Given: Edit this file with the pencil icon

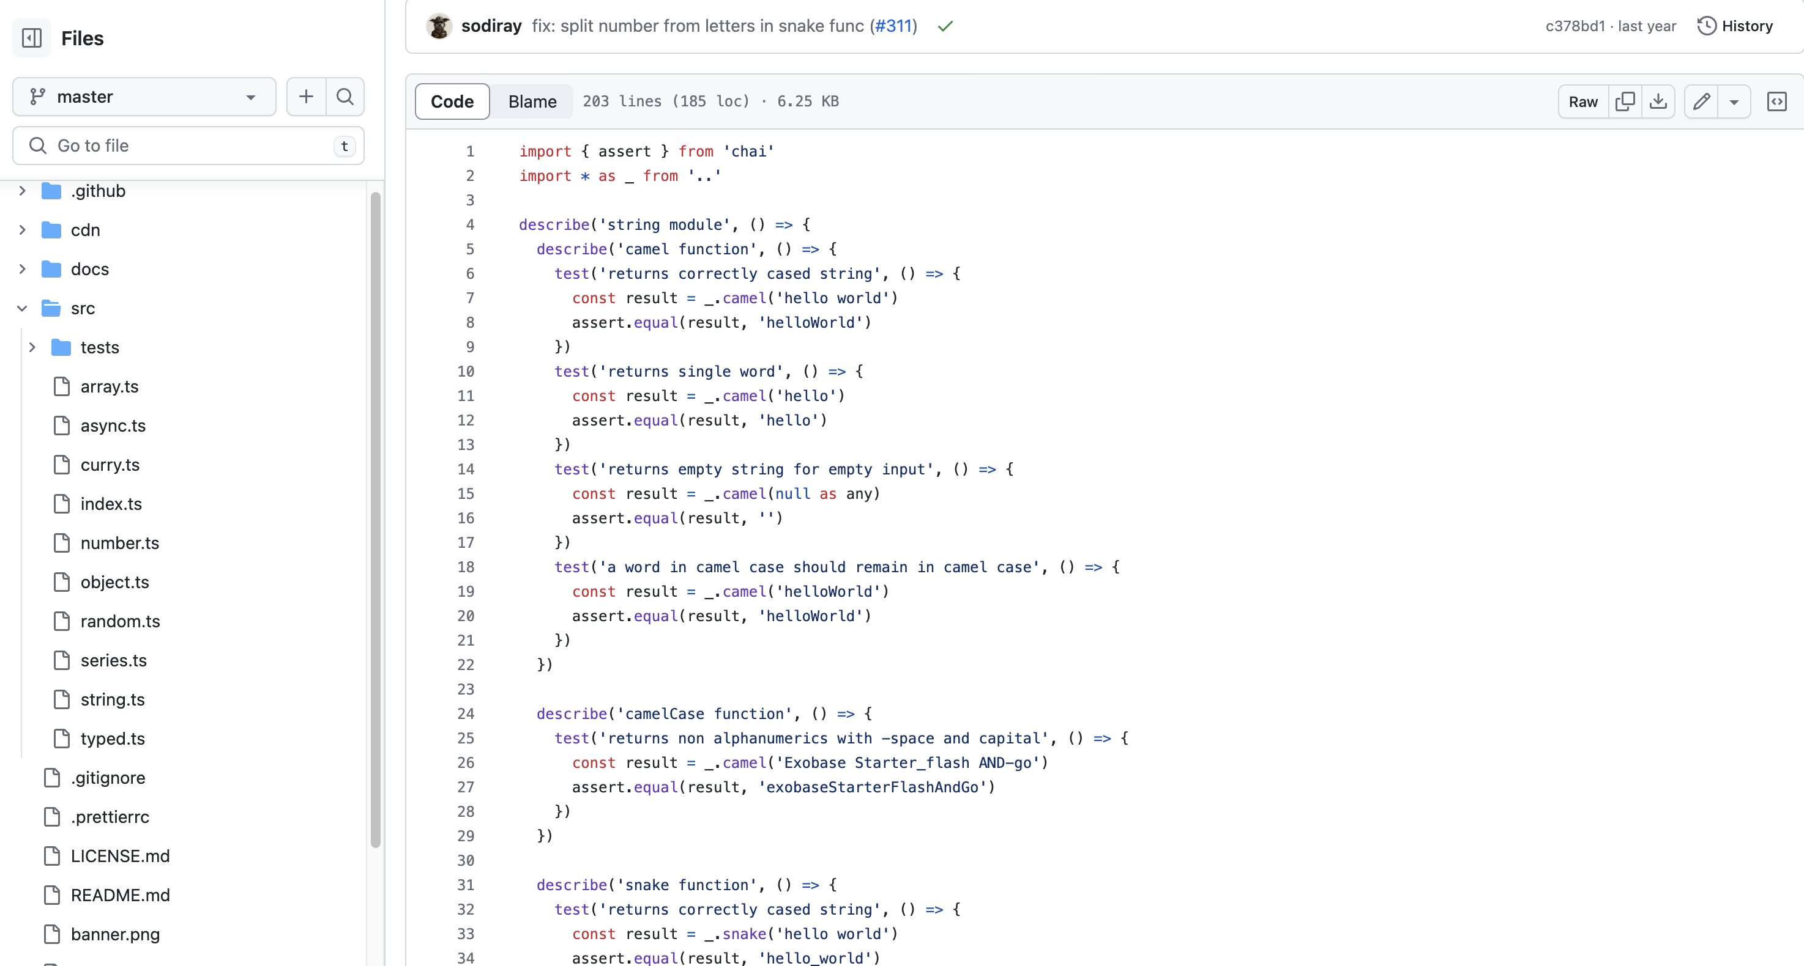Looking at the screenshot, I should click(1702, 101).
